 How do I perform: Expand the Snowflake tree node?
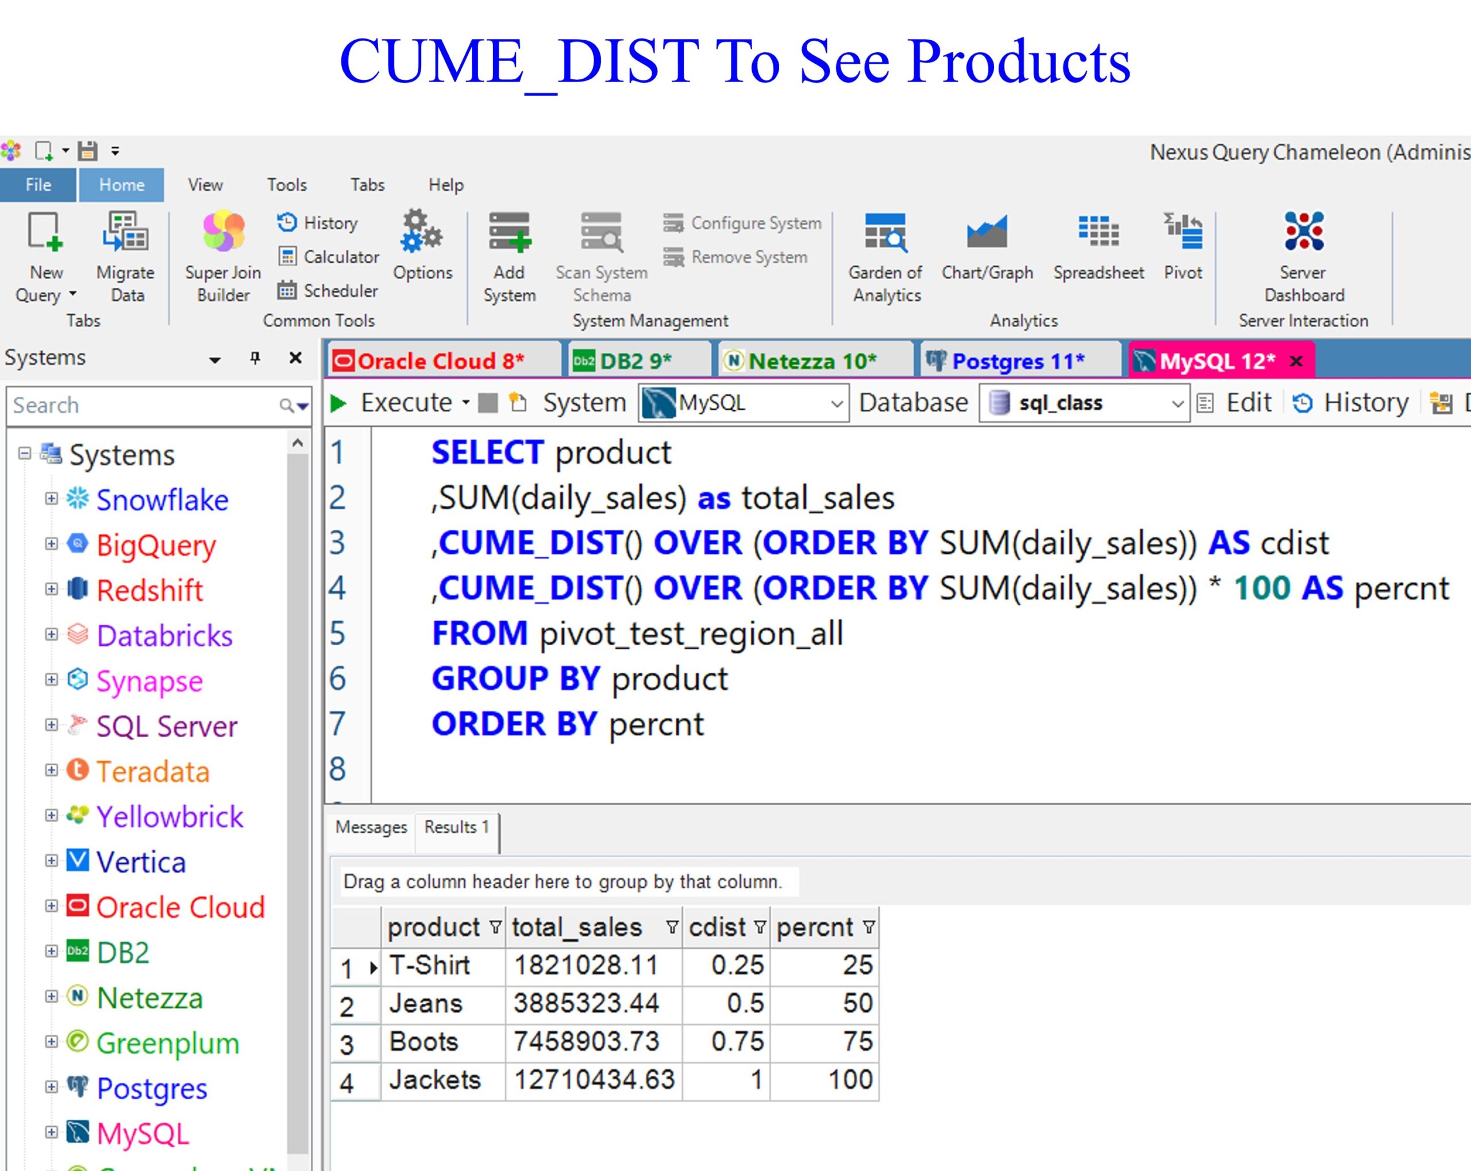point(51,499)
